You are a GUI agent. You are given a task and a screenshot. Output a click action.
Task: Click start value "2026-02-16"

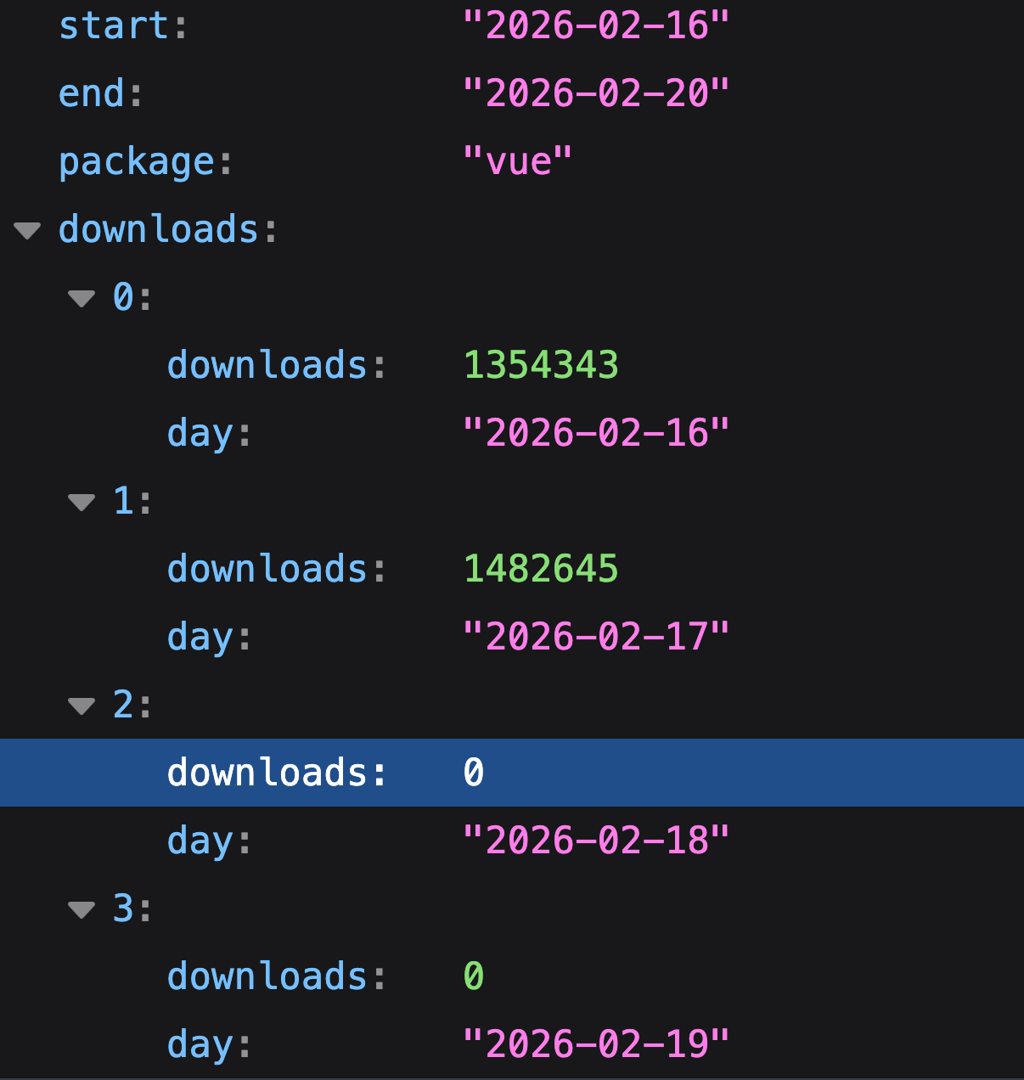pos(595,25)
